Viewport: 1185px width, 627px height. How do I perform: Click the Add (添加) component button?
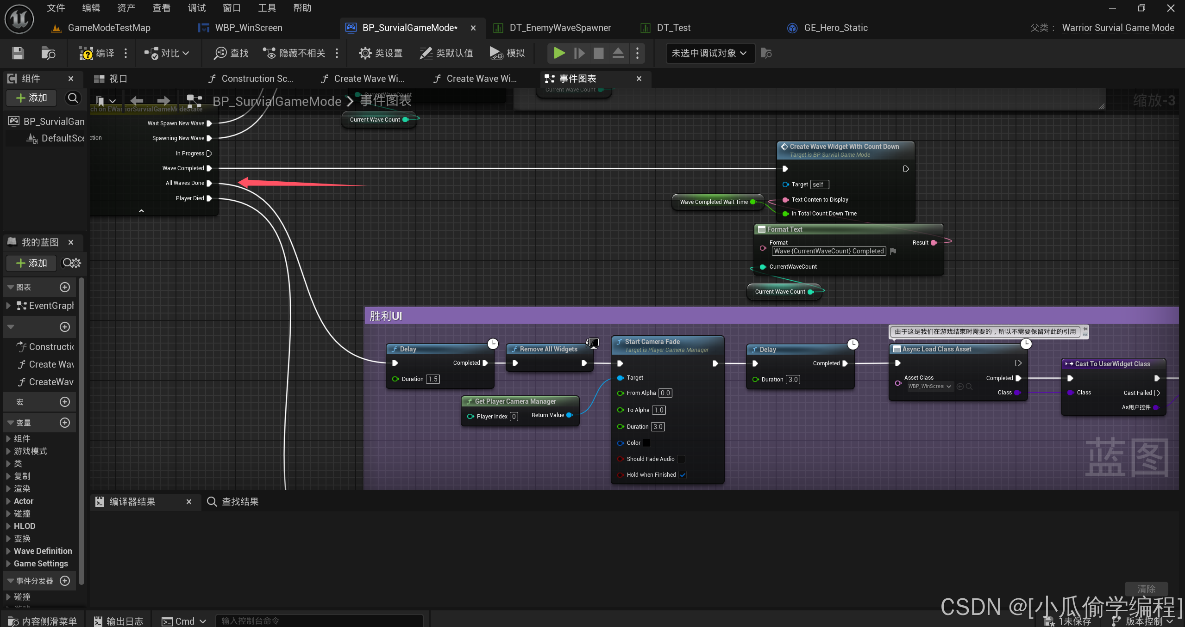click(x=31, y=98)
